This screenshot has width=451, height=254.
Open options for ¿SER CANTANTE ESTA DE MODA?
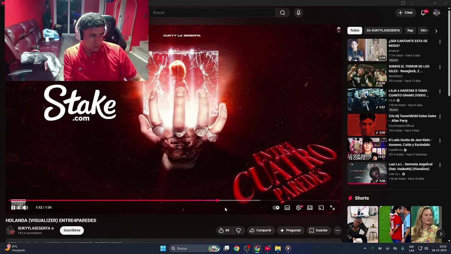(440, 42)
